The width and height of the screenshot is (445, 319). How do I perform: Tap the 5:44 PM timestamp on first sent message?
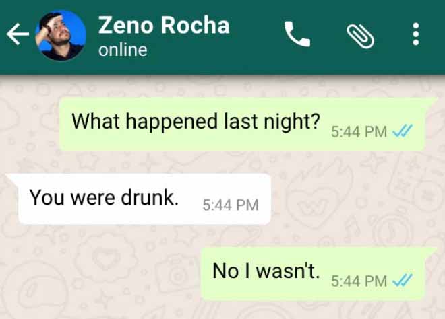coord(359,132)
